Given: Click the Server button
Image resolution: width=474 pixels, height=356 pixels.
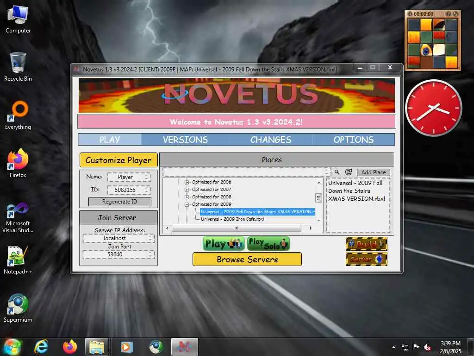Looking at the screenshot, I should coord(367,259).
